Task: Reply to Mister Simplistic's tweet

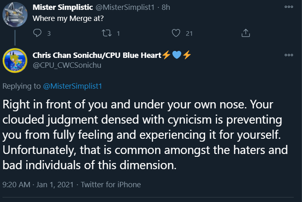Action: [x=37, y=33]
